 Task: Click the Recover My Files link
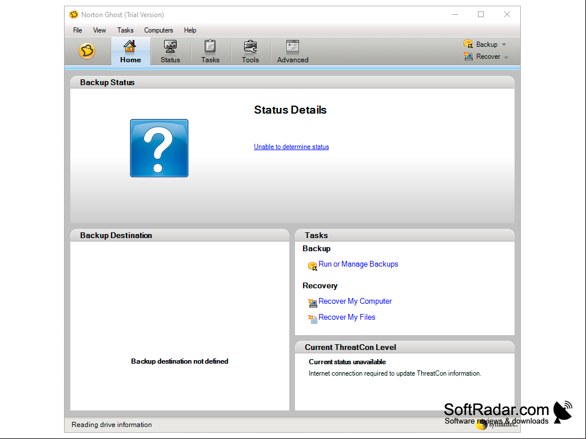pyautogui.click(x=347, y=317)
